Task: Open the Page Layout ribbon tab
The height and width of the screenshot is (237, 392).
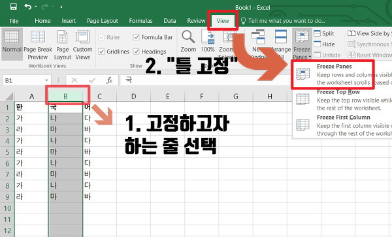Action: coord(103,21)
